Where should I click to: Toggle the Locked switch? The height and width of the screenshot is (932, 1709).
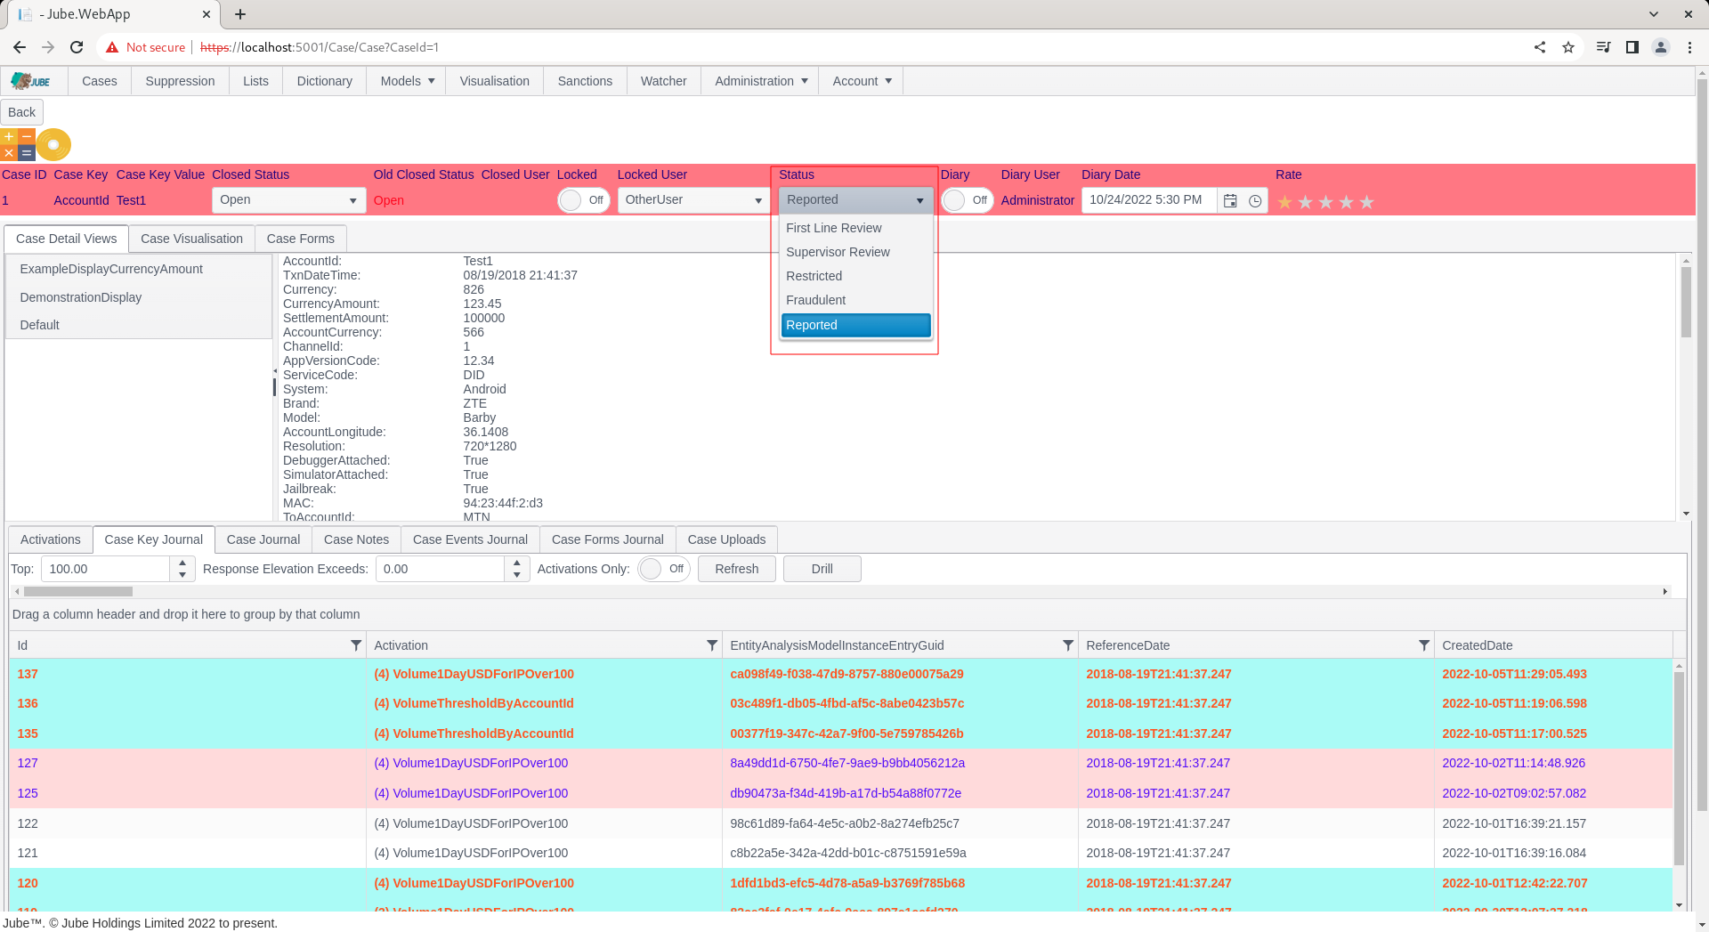point(584,200)
